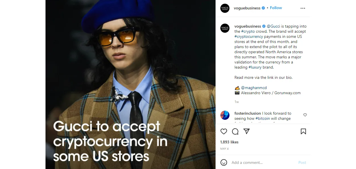Click the Vogue Business avatar in the header
This screenshot has width=356, height=169.
click(225, 8)
